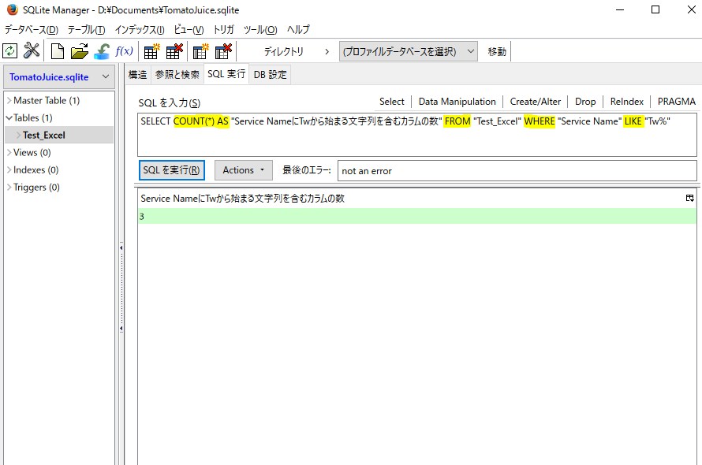Switch to the 構造 tab
702x465 pixels.
[x=138, y=75]
